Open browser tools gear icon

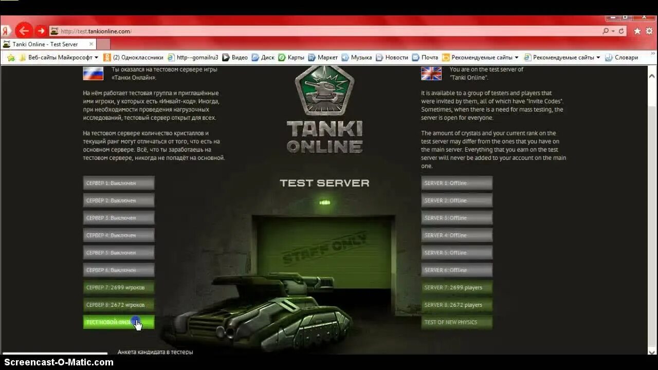(649, 31)
